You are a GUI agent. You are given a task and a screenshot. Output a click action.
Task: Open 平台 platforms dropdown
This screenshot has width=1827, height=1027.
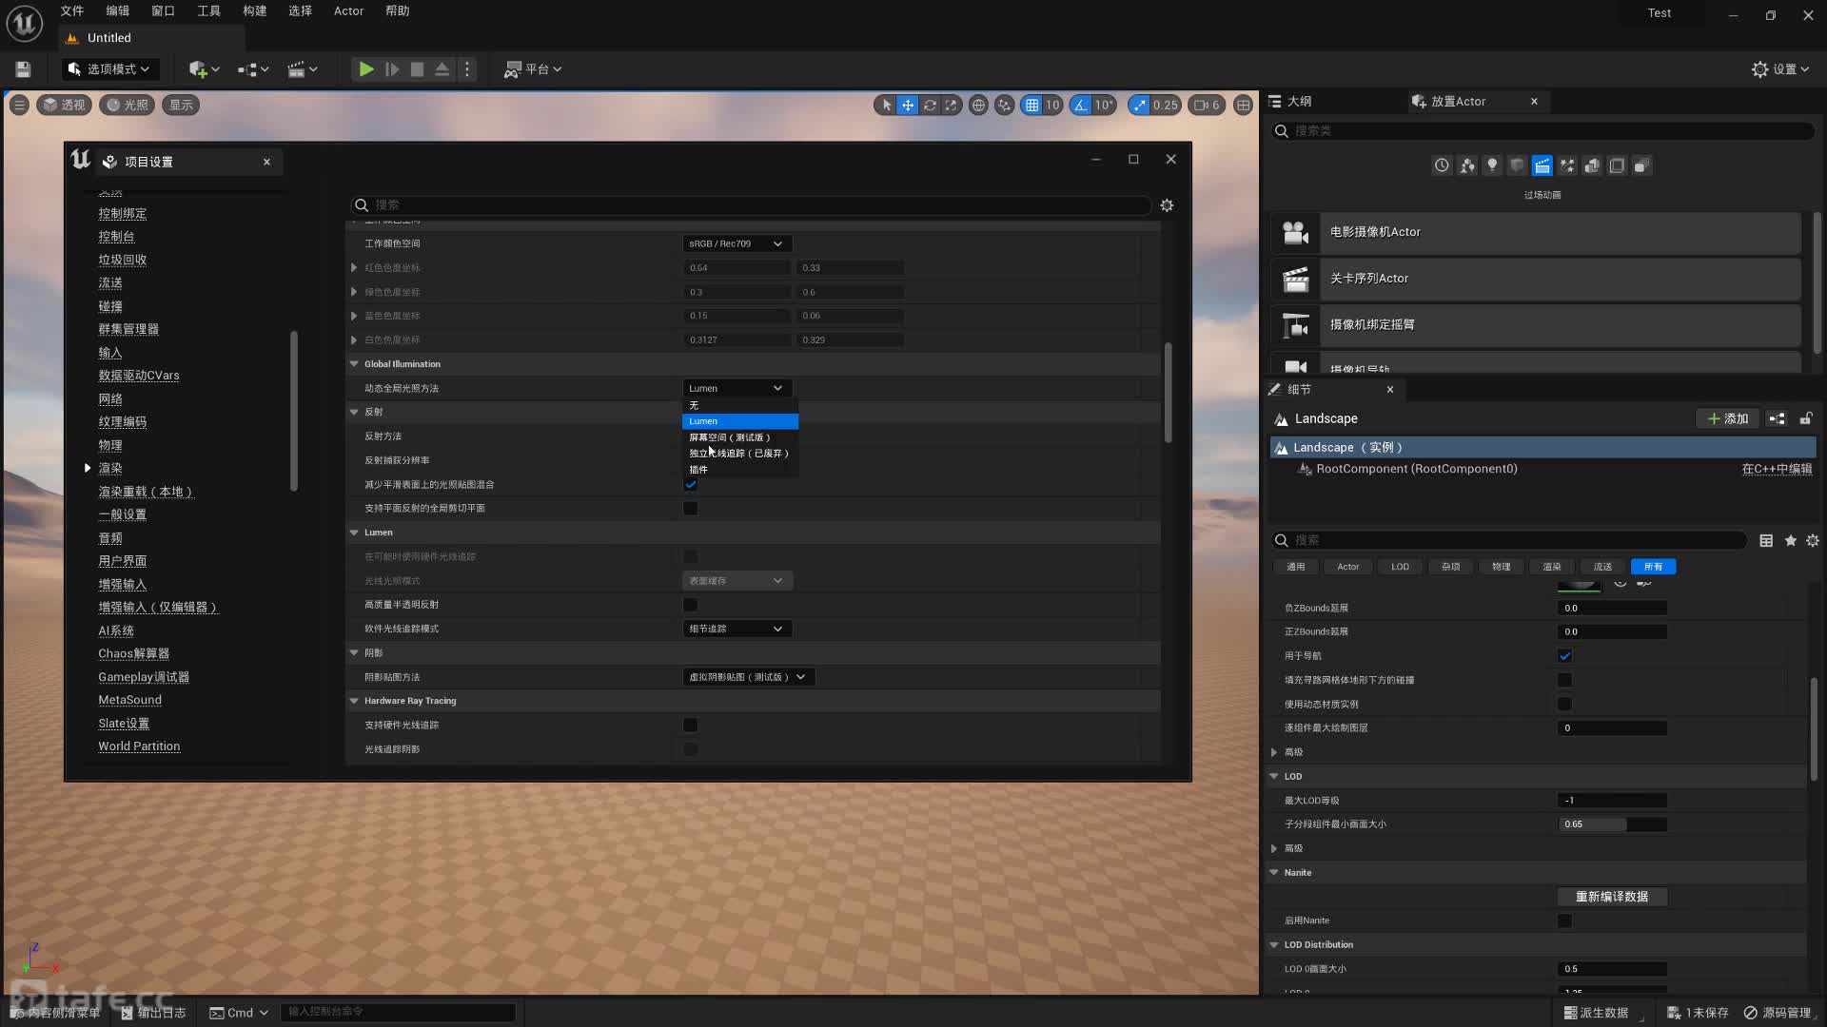[533, 69]
